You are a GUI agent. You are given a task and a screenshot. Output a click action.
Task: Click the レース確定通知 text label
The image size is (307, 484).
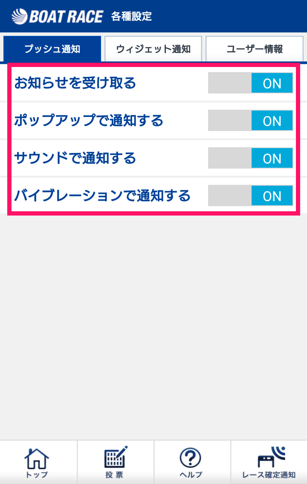(x=269, y=475)
